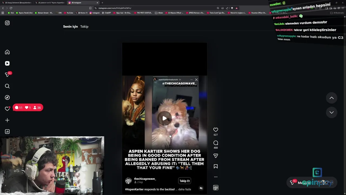Open the Dashboard chart icon in sidebar

pos(7,132)
